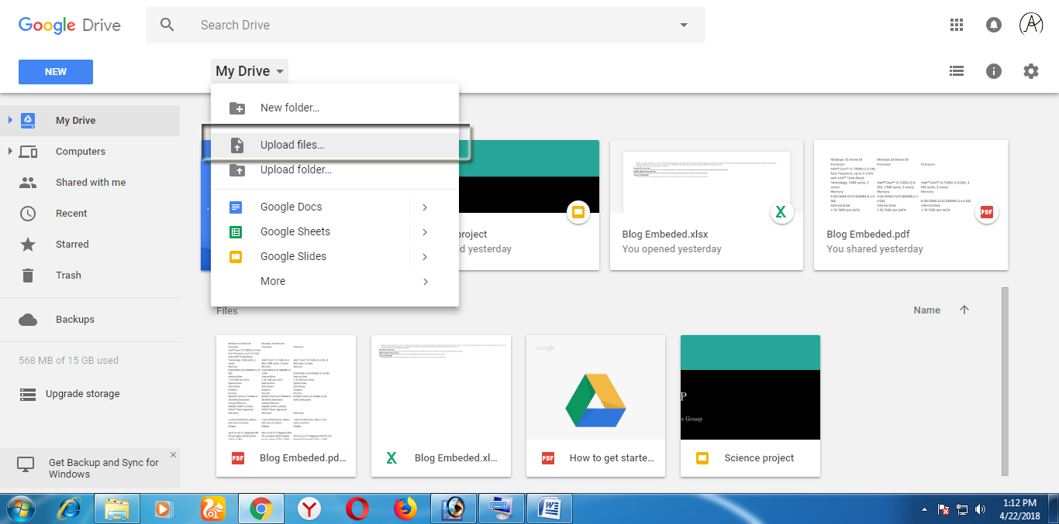1059x524 pixels.
Task: Open Backups in the sidebar
Action: (74, 319)
